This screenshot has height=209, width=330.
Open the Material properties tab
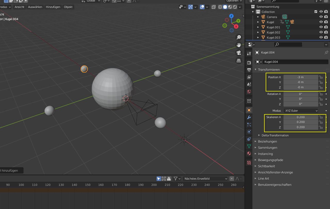249,153
